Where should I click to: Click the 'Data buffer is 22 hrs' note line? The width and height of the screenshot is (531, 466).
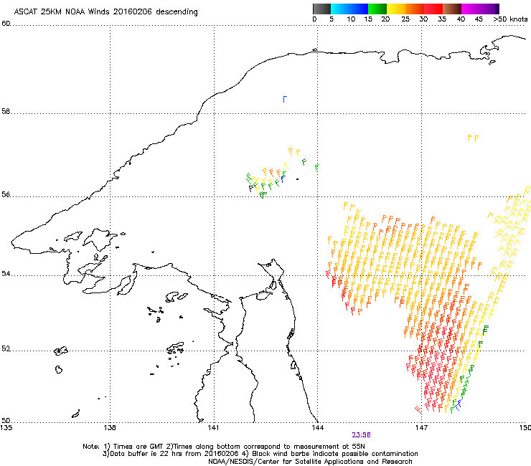(260, 454)
